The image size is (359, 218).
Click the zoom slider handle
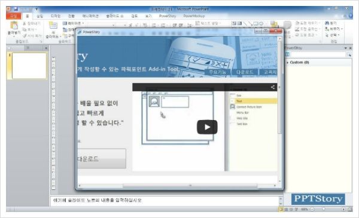pos(324,209)
